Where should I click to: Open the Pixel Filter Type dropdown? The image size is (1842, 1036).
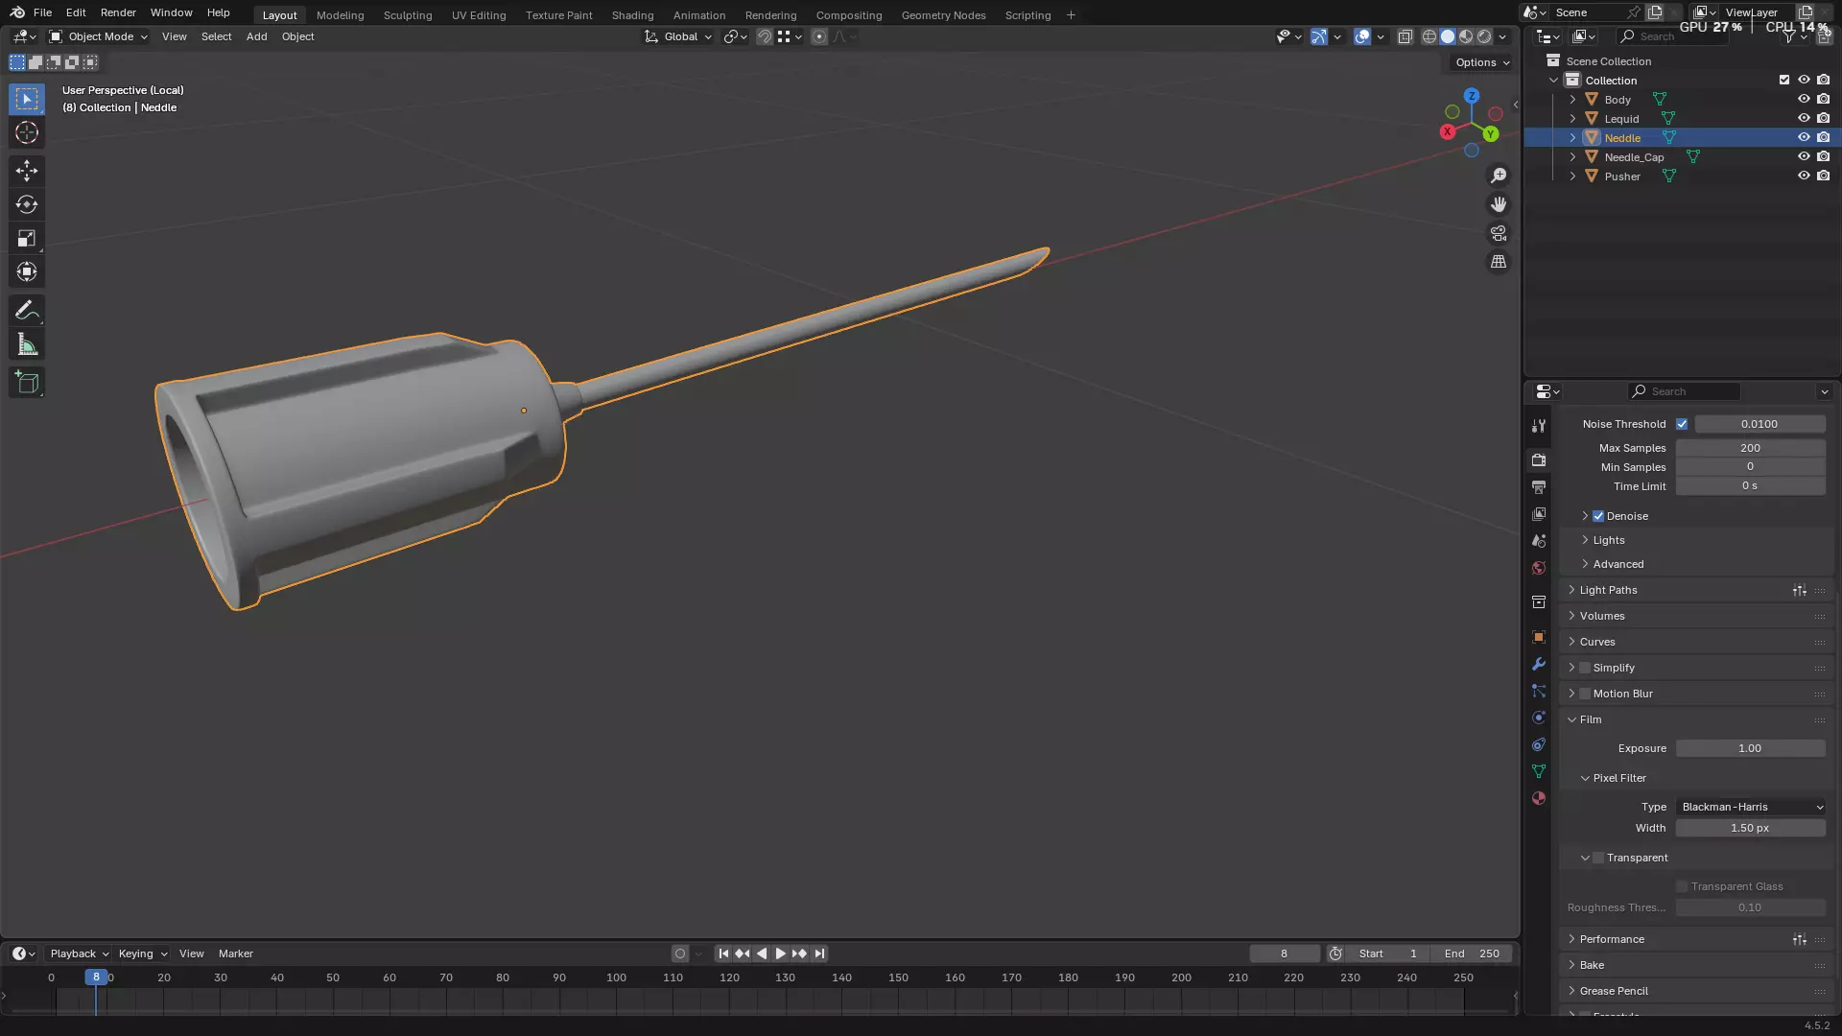coord(1750,807)
